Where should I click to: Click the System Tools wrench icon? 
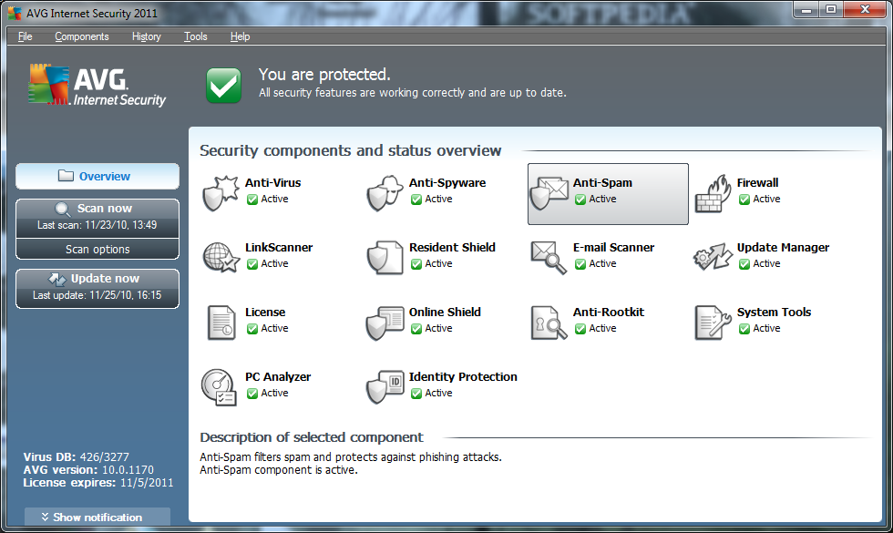point(712,320)
